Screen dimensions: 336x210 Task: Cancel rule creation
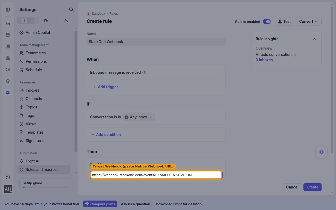pyautogui.click(x=292, y=187)
